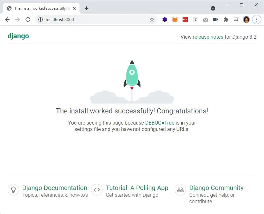This screenshot has width=264, height=214.
Task: Click the rocket illustration
Action: [132, 82]
